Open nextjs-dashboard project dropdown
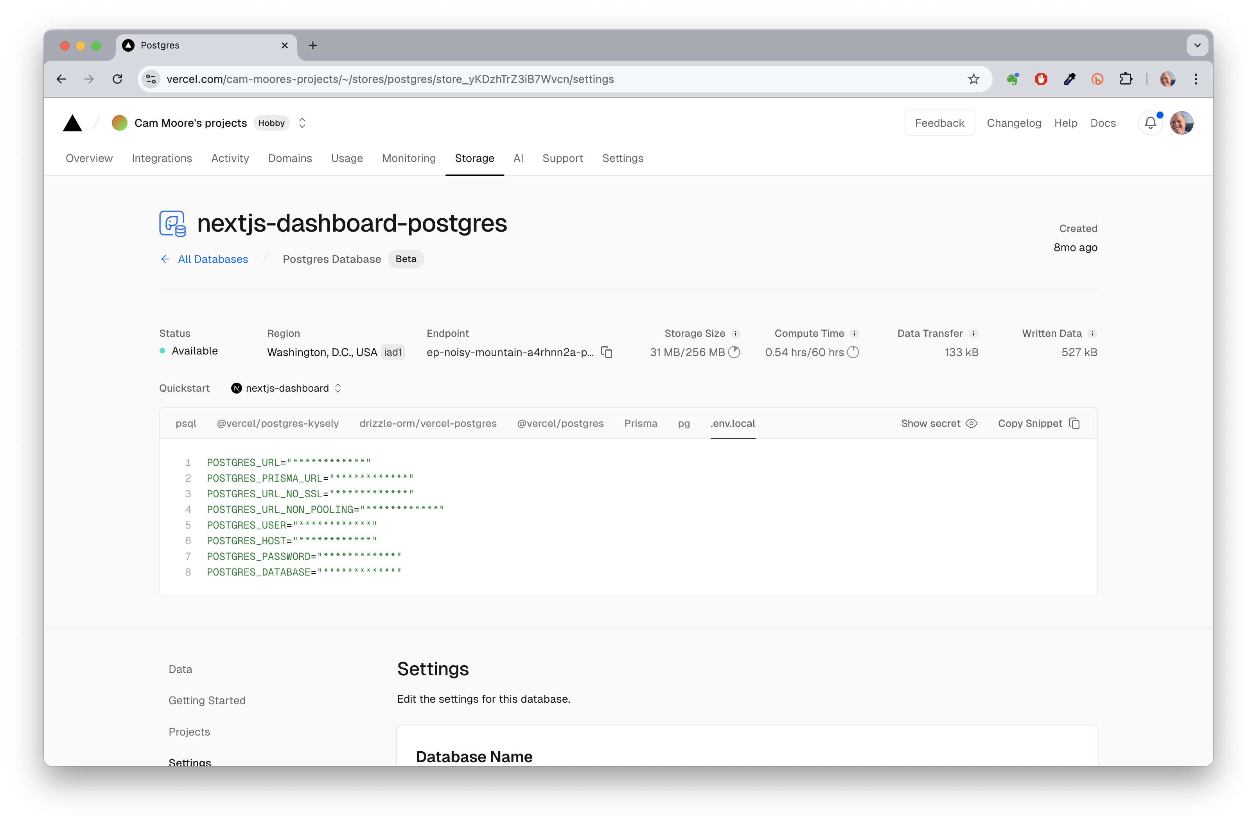1257x824 pixels. (x=287, y=388)
